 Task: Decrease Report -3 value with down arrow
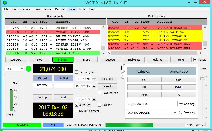[94, 100]
